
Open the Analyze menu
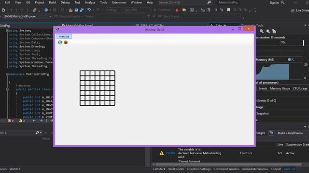90,2
